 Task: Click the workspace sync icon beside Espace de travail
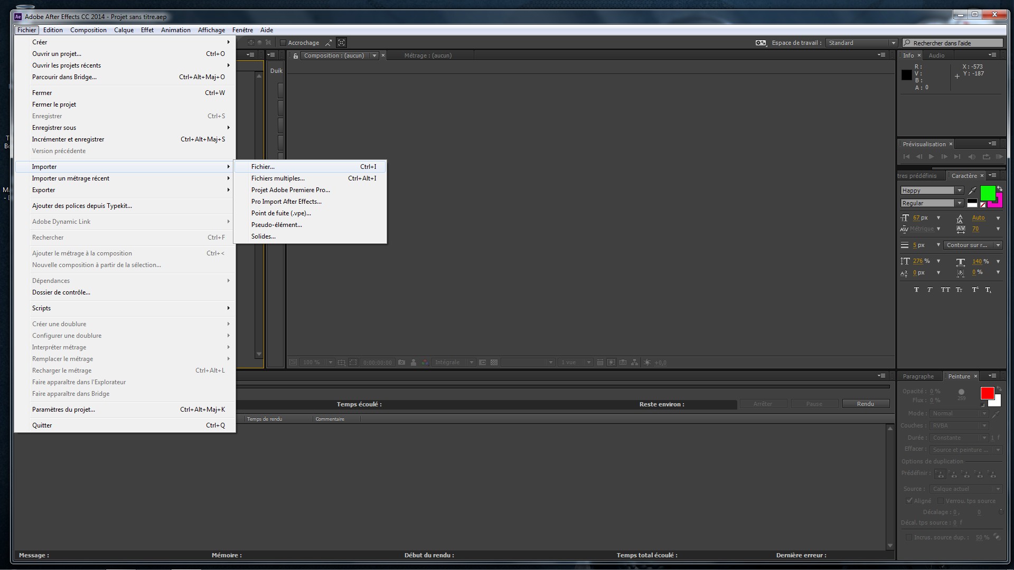760,43
